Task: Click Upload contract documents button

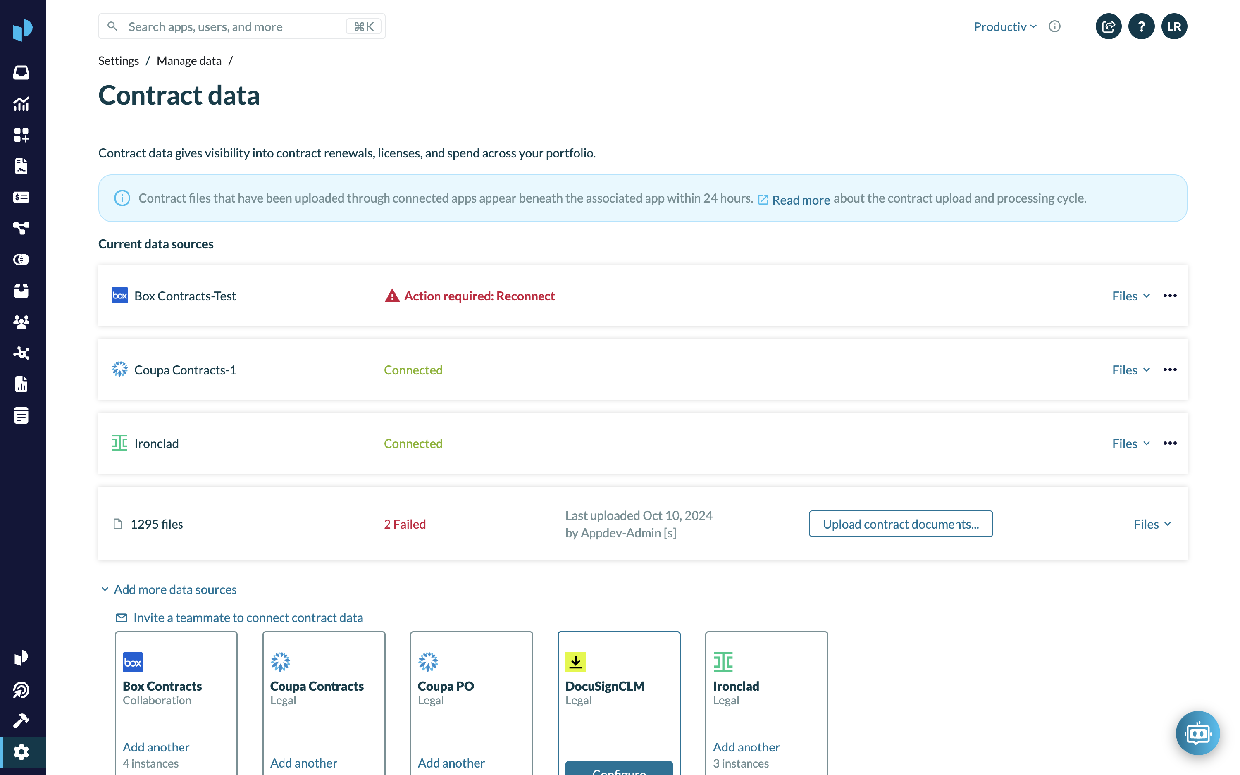Action: coord(900,524)
